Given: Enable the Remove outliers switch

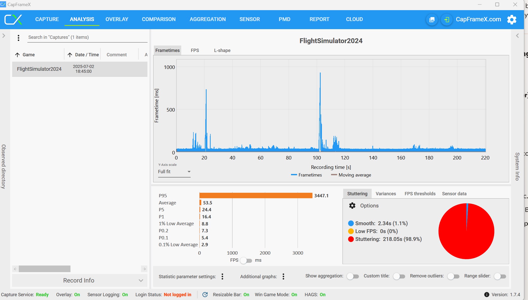Looking at the screenshot, I should (453, 276).
